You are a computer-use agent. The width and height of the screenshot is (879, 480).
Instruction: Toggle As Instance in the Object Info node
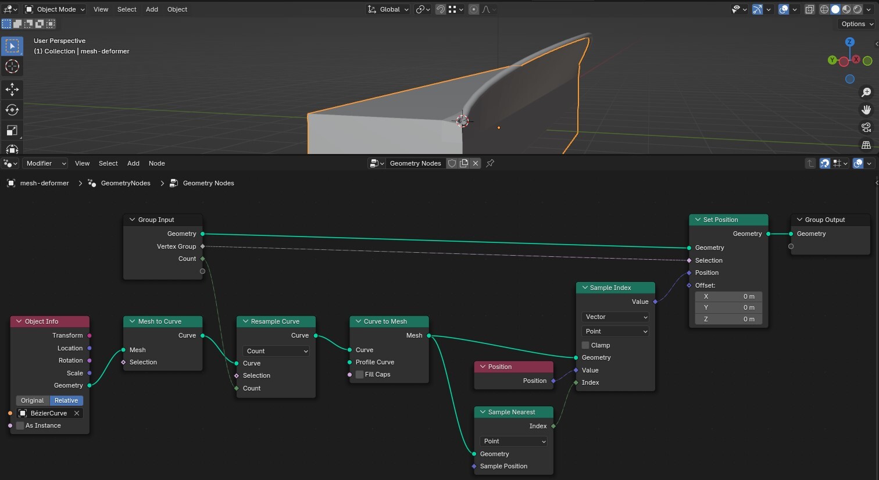[x=21, y=425]
